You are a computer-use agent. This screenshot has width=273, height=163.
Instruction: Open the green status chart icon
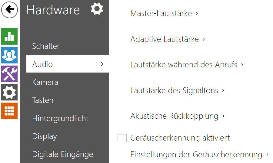click(x=9, y=37)
